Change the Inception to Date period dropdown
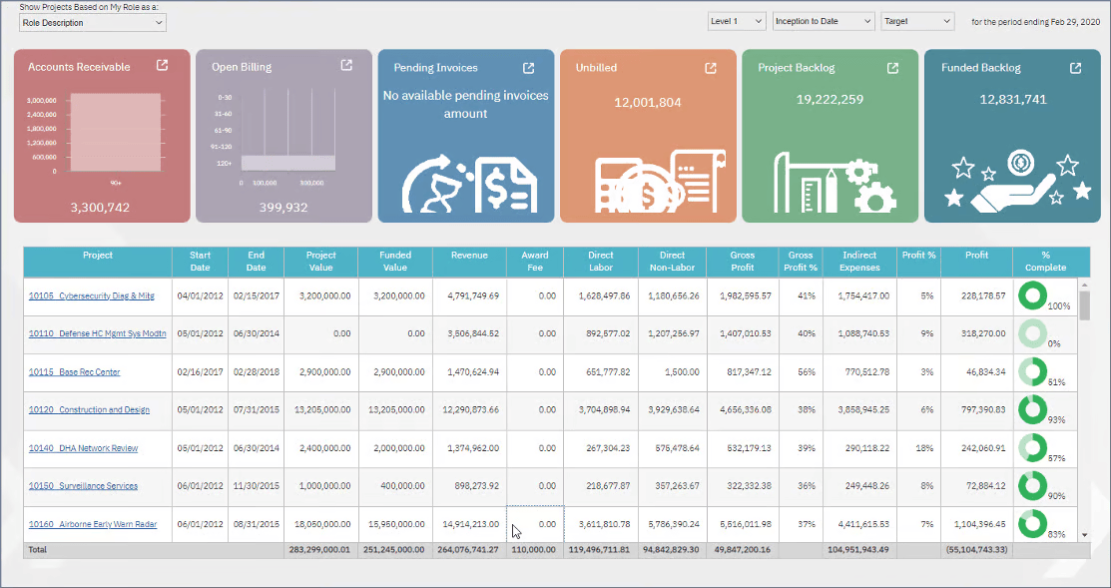This screenshot has width=1111, height=588. [x=822, y=20]
